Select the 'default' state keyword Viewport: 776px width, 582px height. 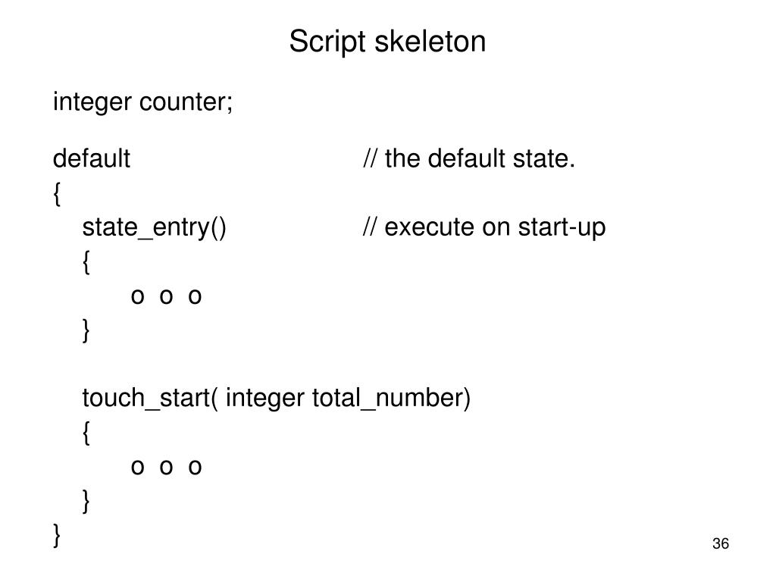[x=92, y=158]
